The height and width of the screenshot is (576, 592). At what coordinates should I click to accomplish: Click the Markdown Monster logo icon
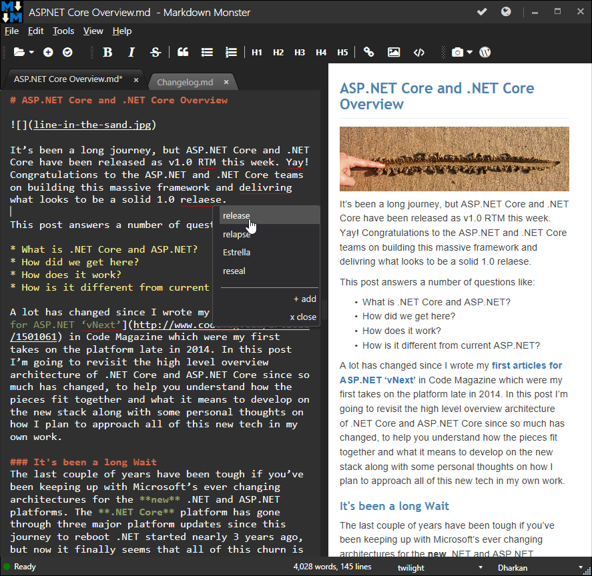[12, 12]
